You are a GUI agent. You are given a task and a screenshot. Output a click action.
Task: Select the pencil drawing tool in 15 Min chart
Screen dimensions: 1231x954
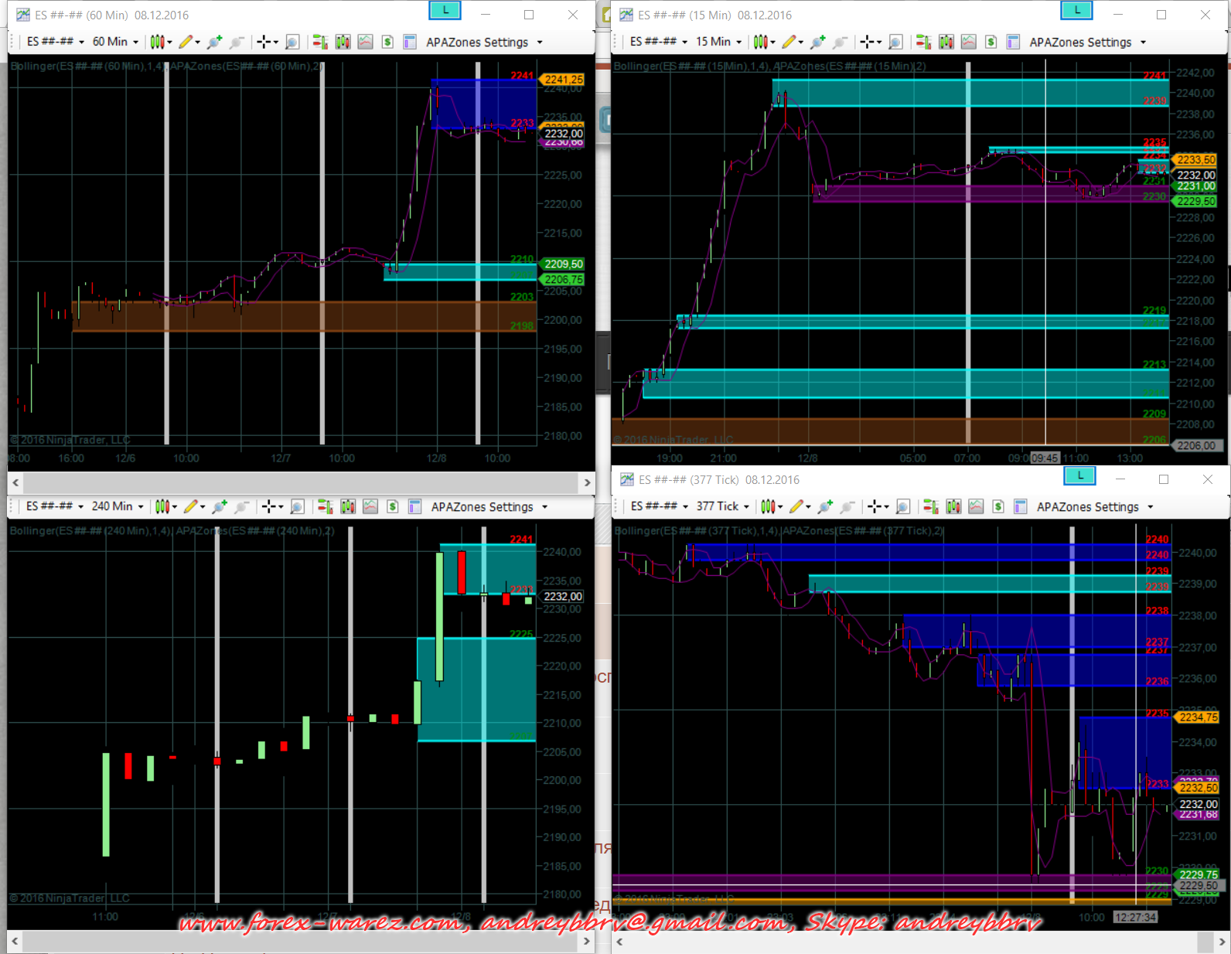tap(789, 42)
